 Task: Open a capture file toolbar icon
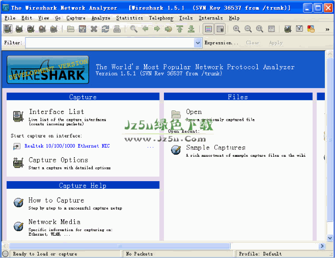click(x=71, y=29)
